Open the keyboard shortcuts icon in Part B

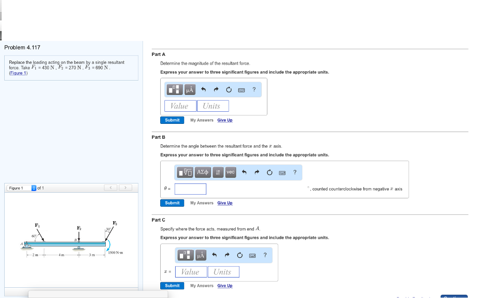[281, 172]
